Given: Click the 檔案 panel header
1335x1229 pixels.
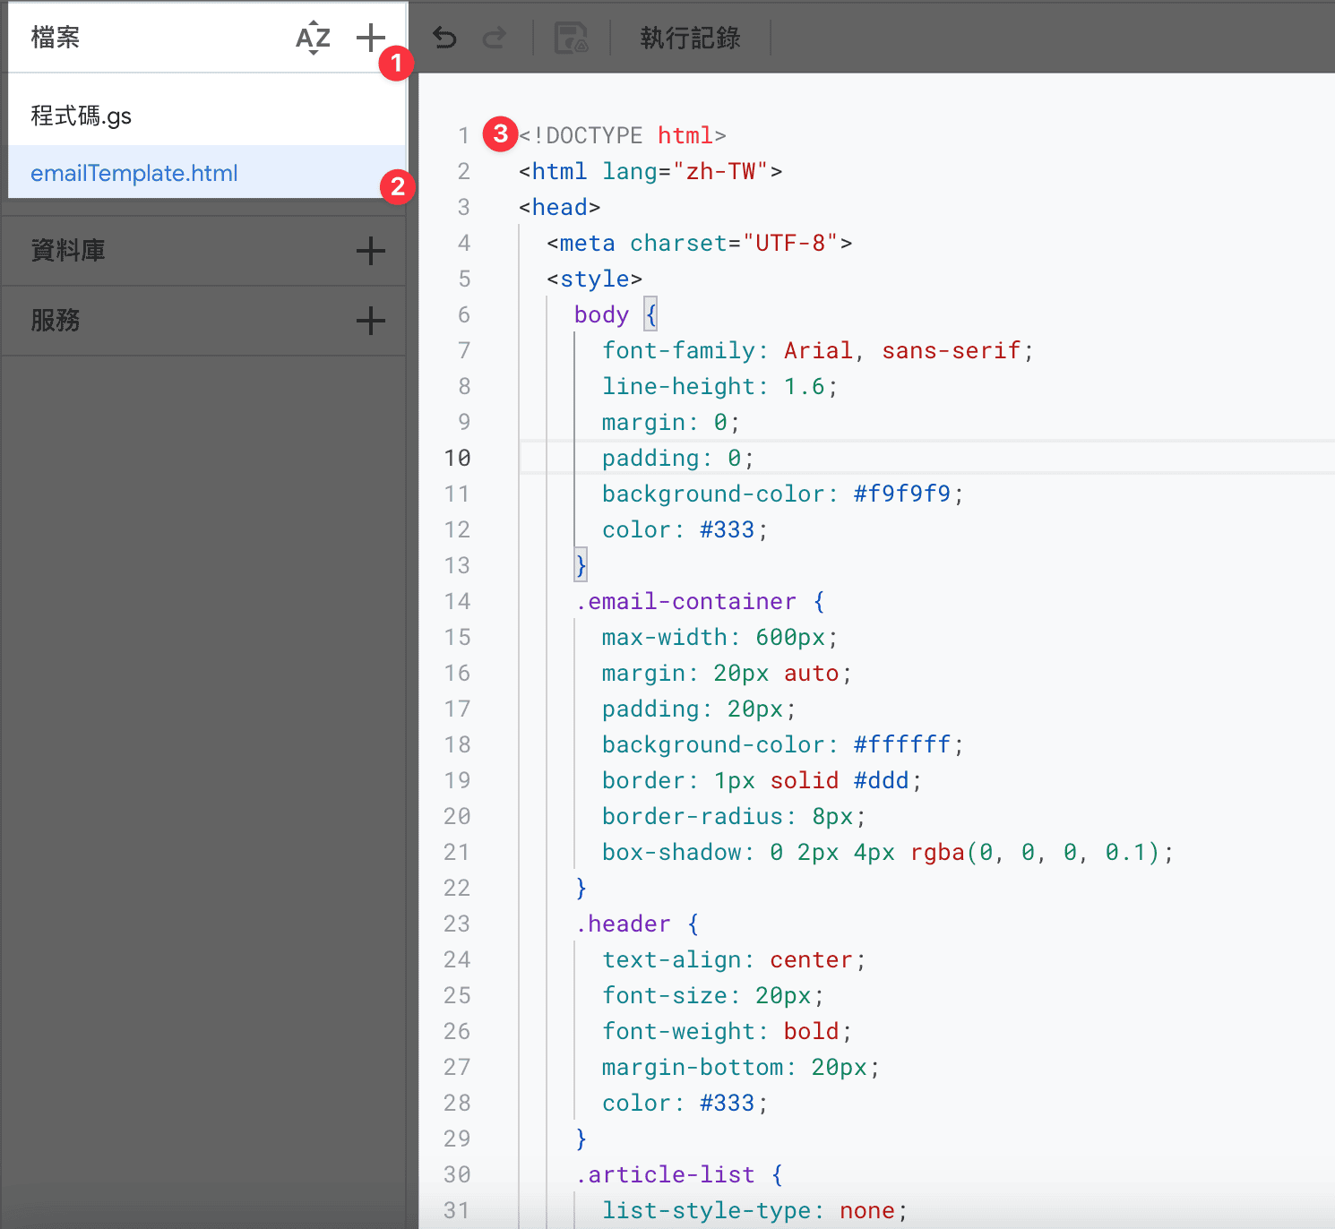Looking at the screenshot, I should (56, 37).
